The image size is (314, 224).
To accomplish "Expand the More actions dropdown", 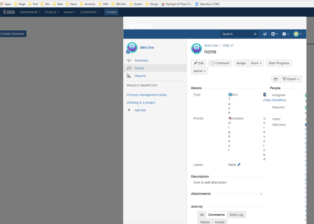I will point(256,63).
